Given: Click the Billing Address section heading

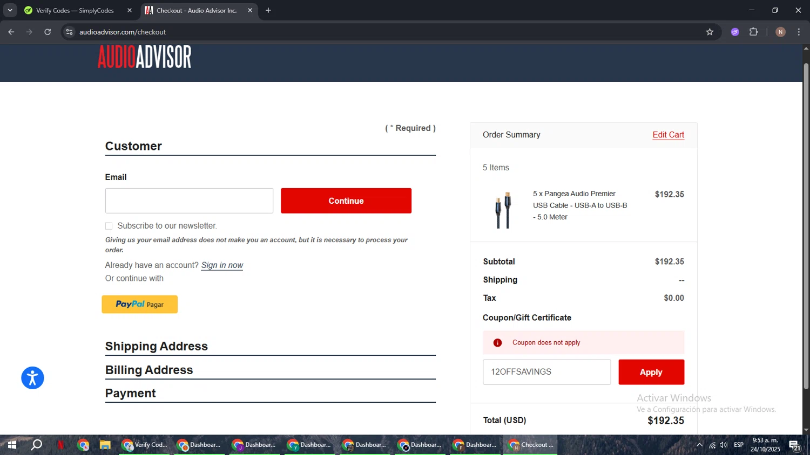Looking at the screenshot, I should pyautogui.click(x=149, y=370).
